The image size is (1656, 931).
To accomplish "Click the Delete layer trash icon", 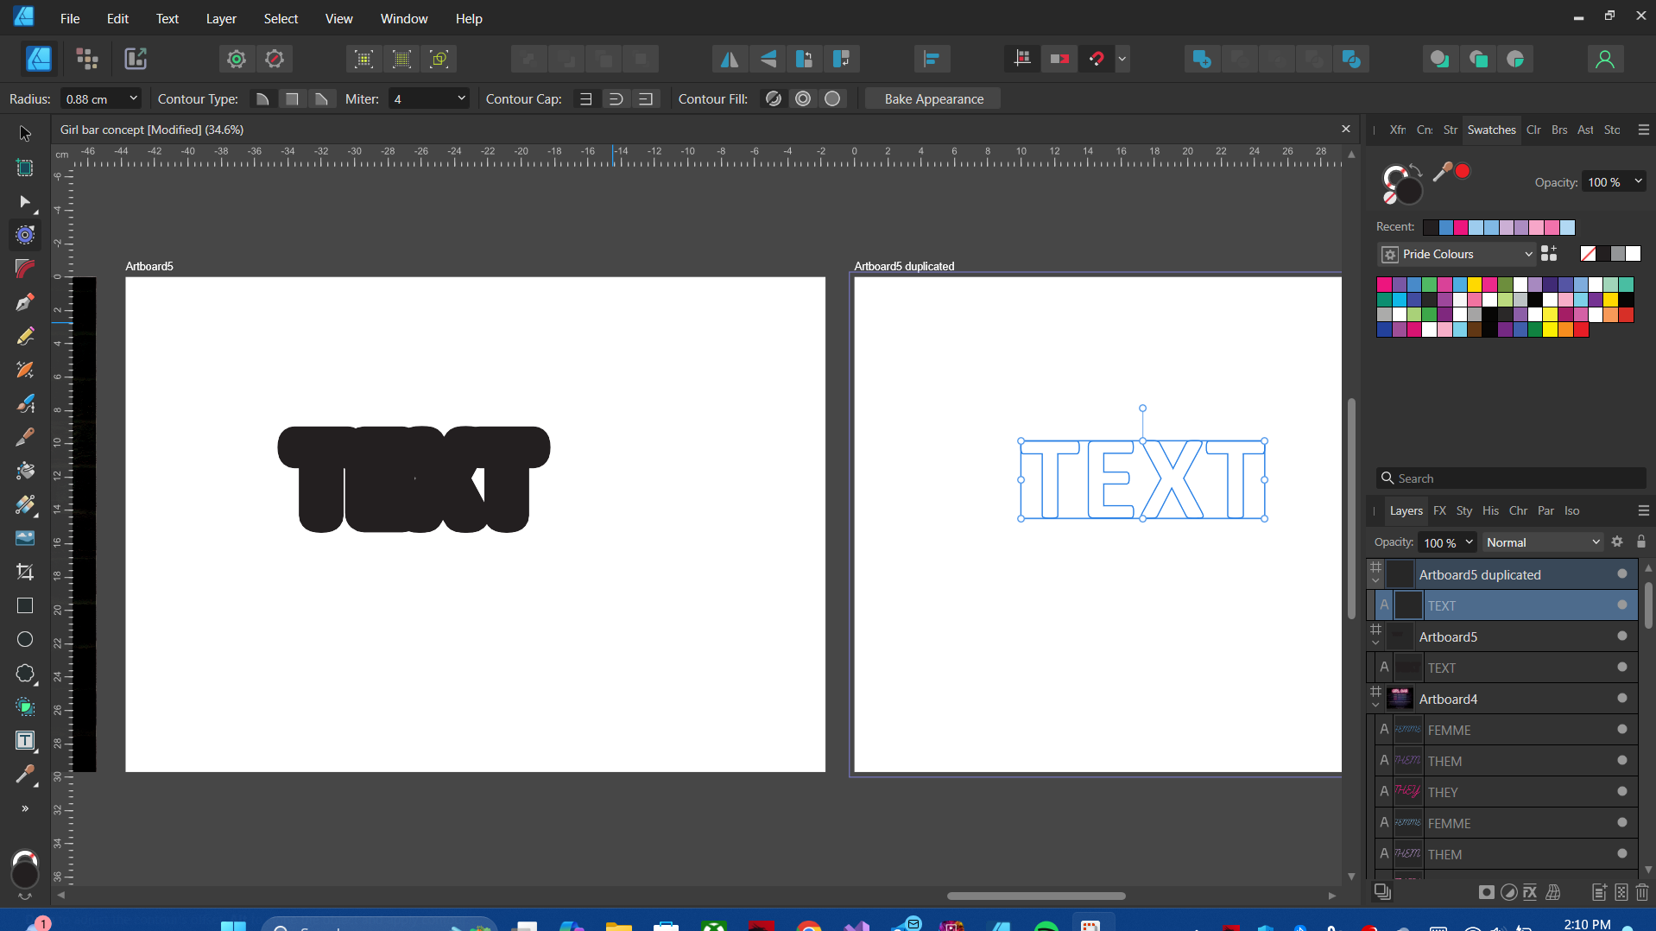I will 1642,892.
